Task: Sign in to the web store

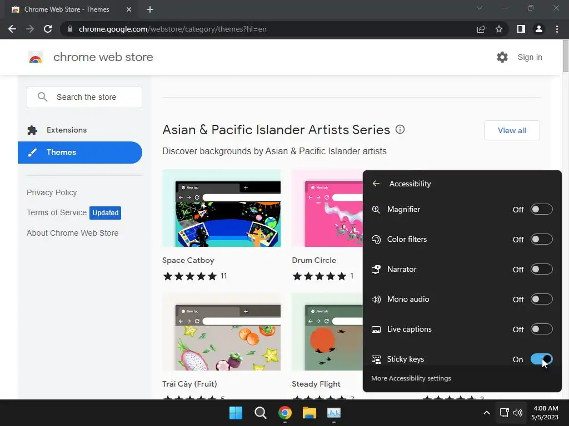Action: click(x=530, y=57)
